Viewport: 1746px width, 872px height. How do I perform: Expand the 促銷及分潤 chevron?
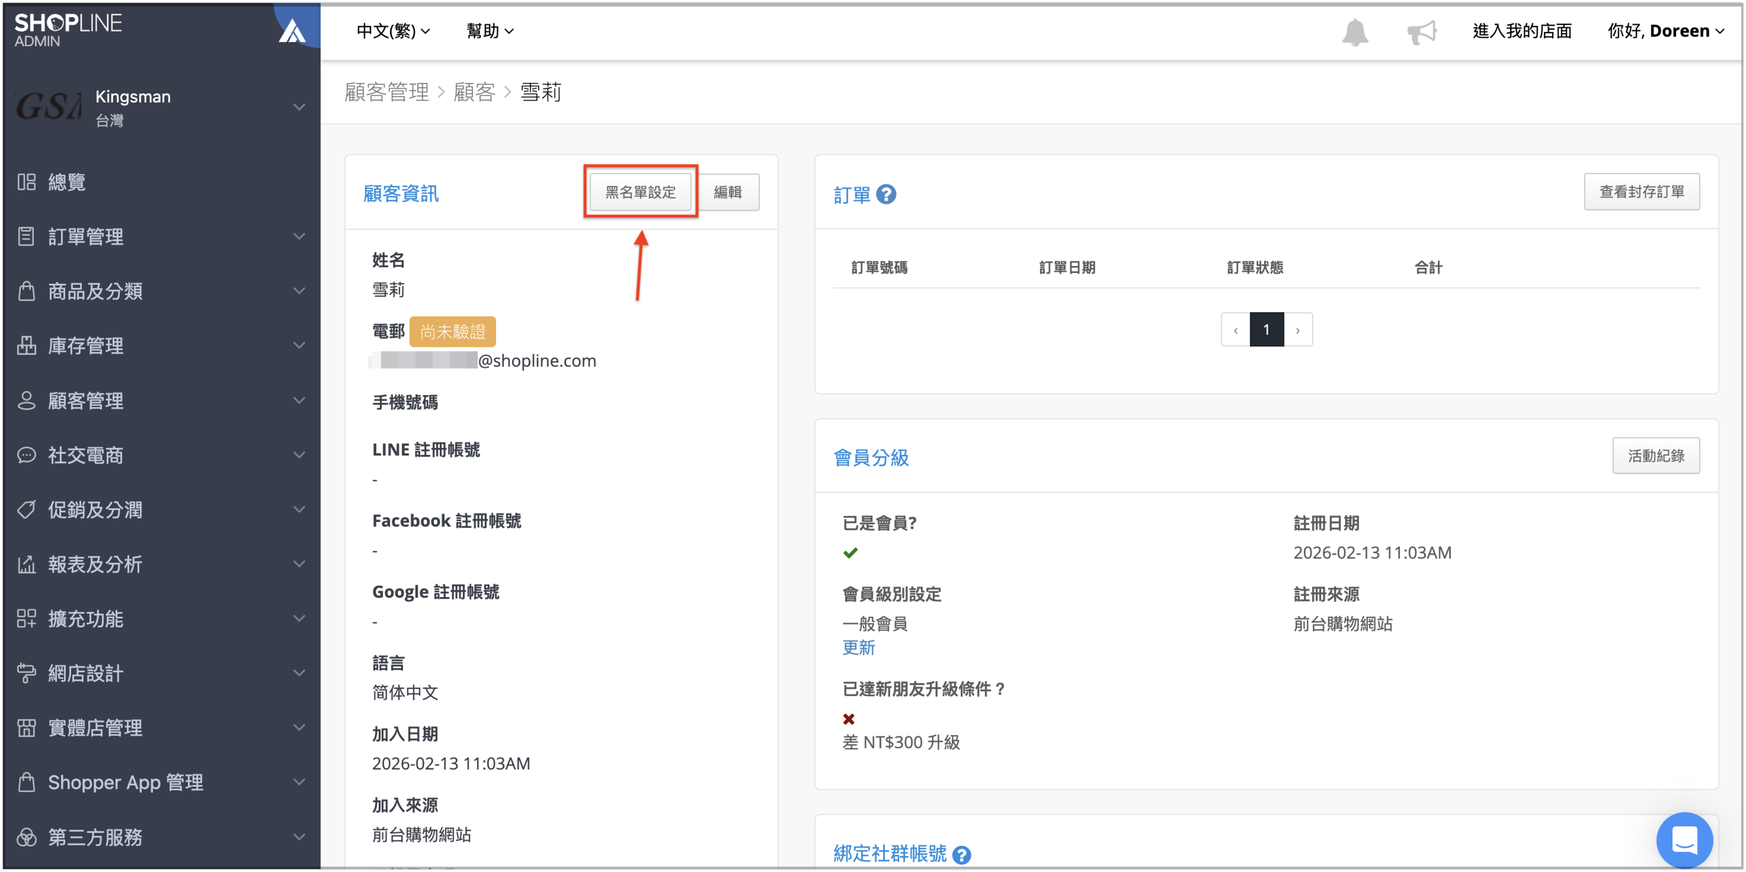tap(299, 509)
